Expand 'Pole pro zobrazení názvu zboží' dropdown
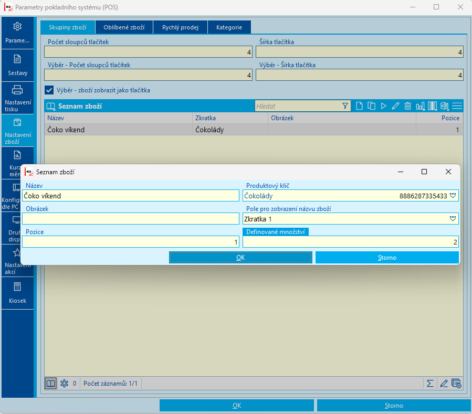472x414 pixels. pyautogui.click(x=453, y=219)
